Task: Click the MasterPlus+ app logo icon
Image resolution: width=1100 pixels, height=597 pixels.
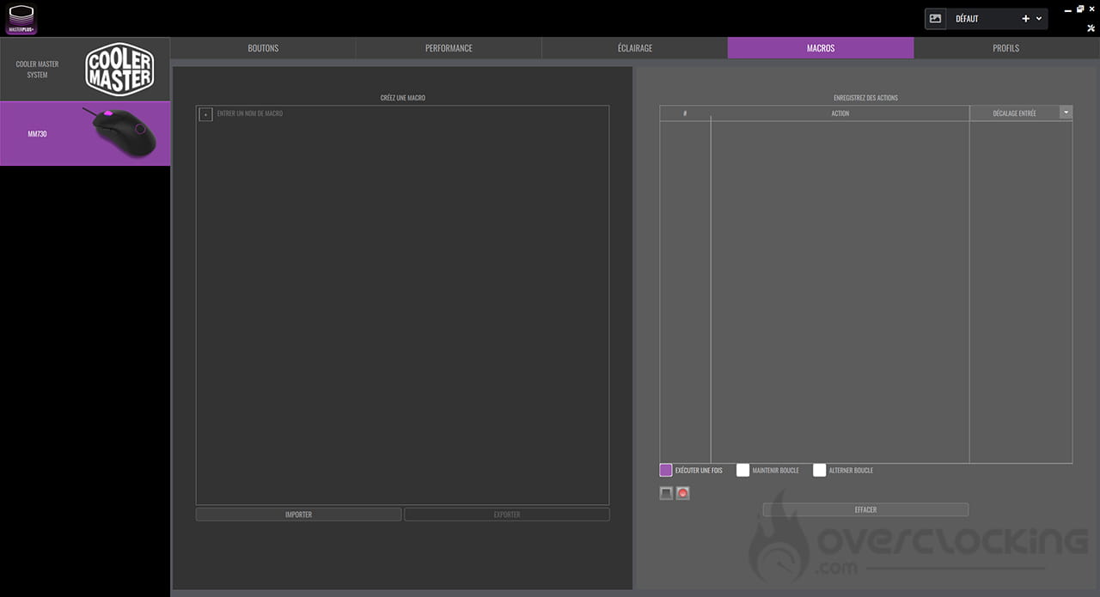Action: click(21, 19)
